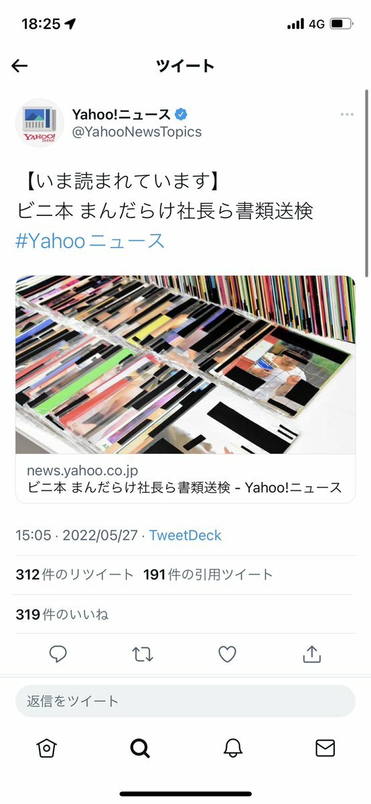View 312件のリツイート list
Screen dimensions: 371x804
click(x=75, y=575)
